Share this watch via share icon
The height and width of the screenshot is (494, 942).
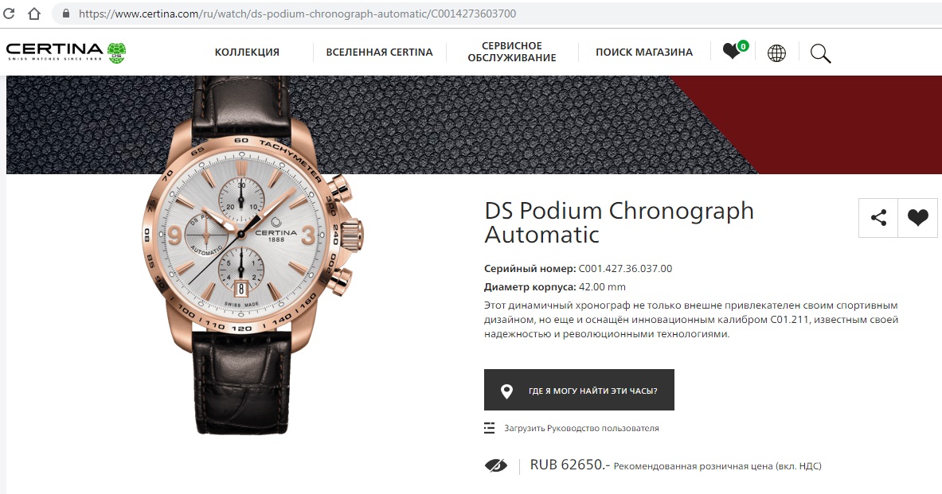tap(878, 217)
